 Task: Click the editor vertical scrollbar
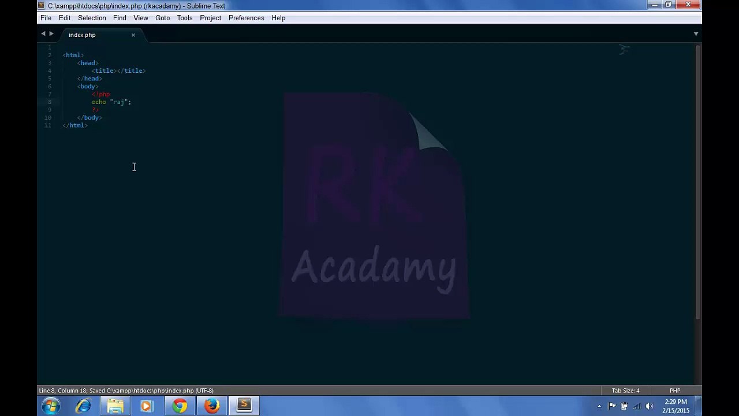pos(698,181)
